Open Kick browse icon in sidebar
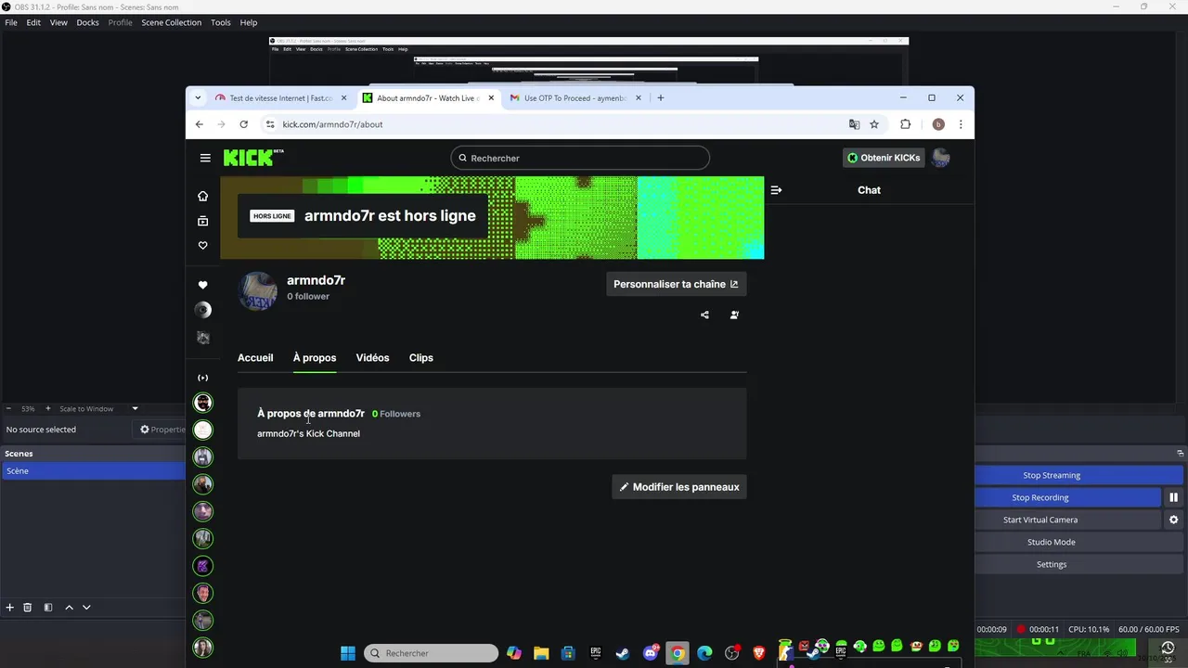The width and height of the screenshot is (1188, 668). [202, 221]
